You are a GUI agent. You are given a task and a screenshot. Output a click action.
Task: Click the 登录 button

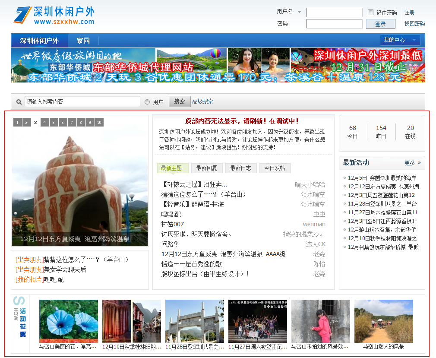[x=380, y=24]
